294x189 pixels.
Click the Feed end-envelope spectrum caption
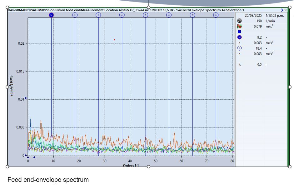pyautogui.click(x=48, y=180)
